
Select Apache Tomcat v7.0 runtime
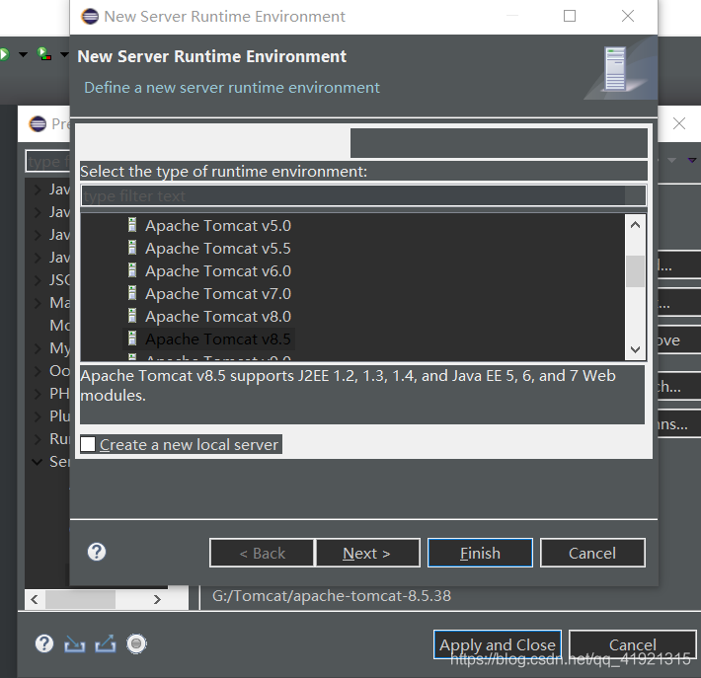click(218, 294)
